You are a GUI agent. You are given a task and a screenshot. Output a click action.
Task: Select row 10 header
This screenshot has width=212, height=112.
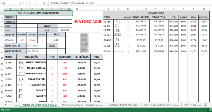pos(2,57)
